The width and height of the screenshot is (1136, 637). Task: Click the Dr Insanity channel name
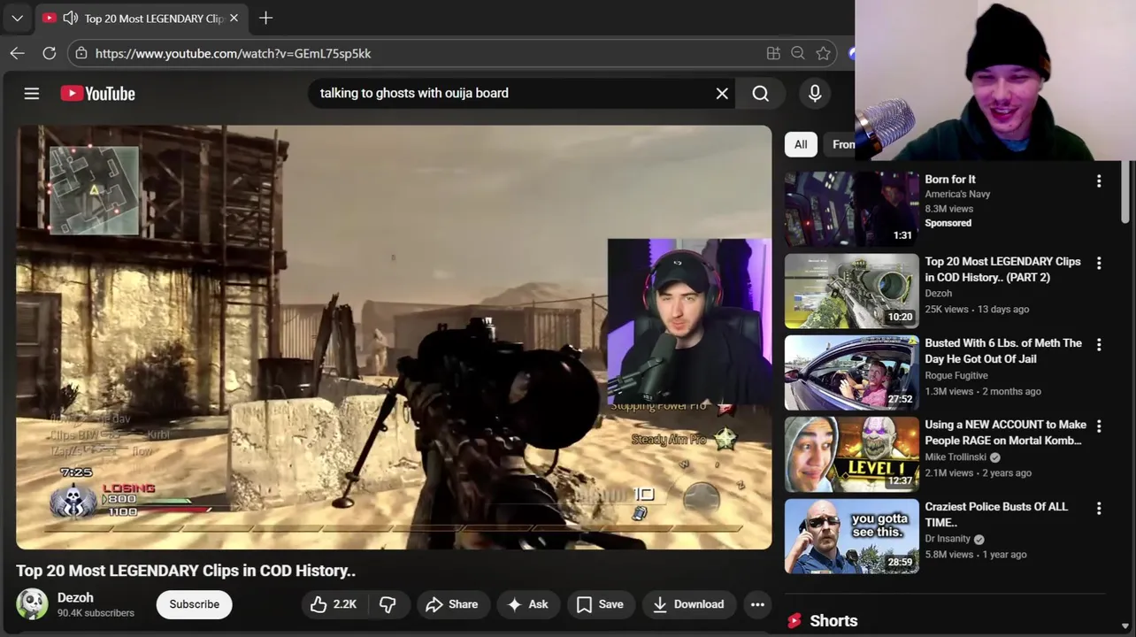point(948,539)
